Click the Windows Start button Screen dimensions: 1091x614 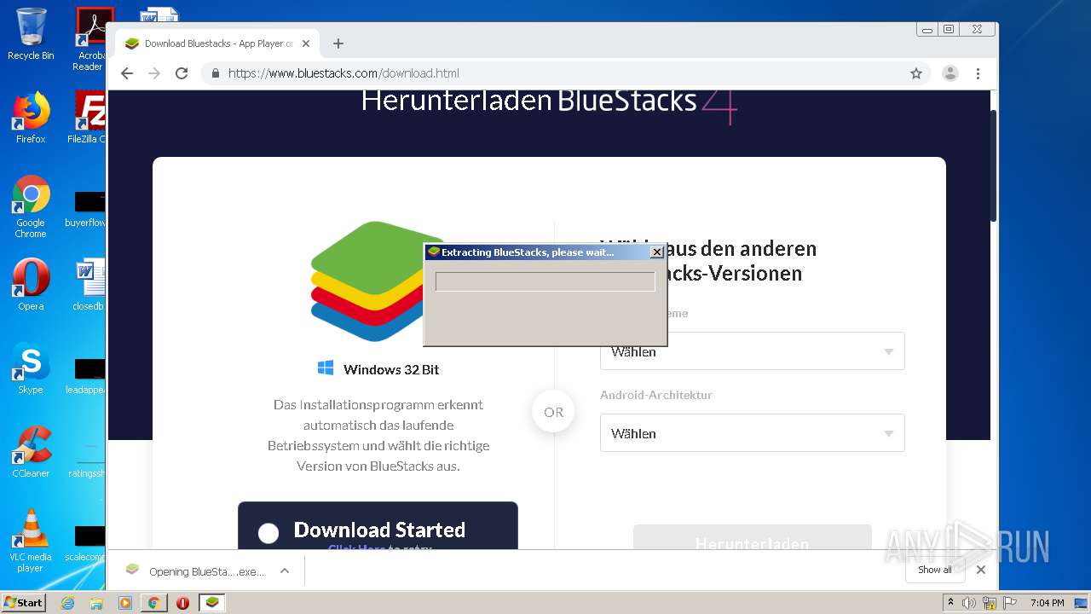pyautogui.click(x=23, y=603)
